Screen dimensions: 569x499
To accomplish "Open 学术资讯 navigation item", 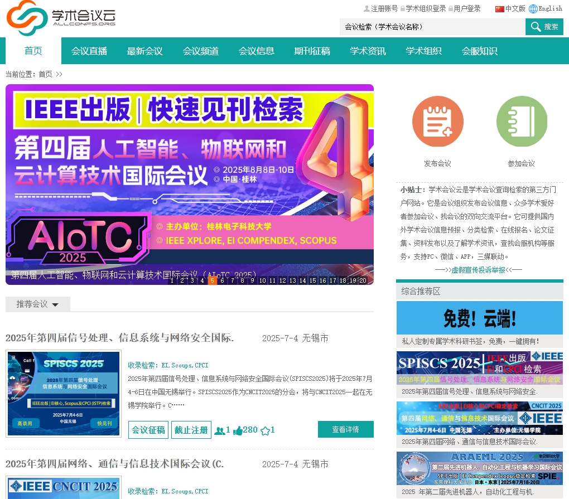I will point(368,51).
